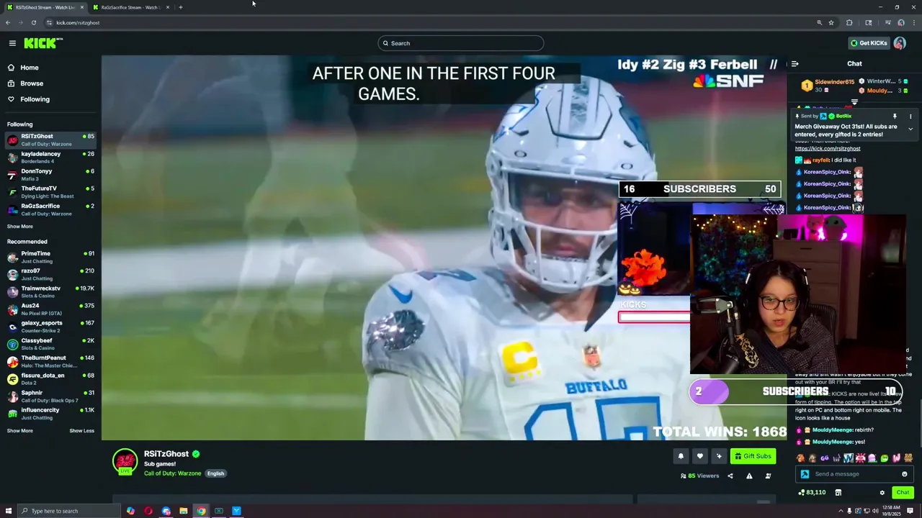Screen dimensions: 922x518
Task: Click the 83,110 channel points balance
Action: (x=812, y=493)
